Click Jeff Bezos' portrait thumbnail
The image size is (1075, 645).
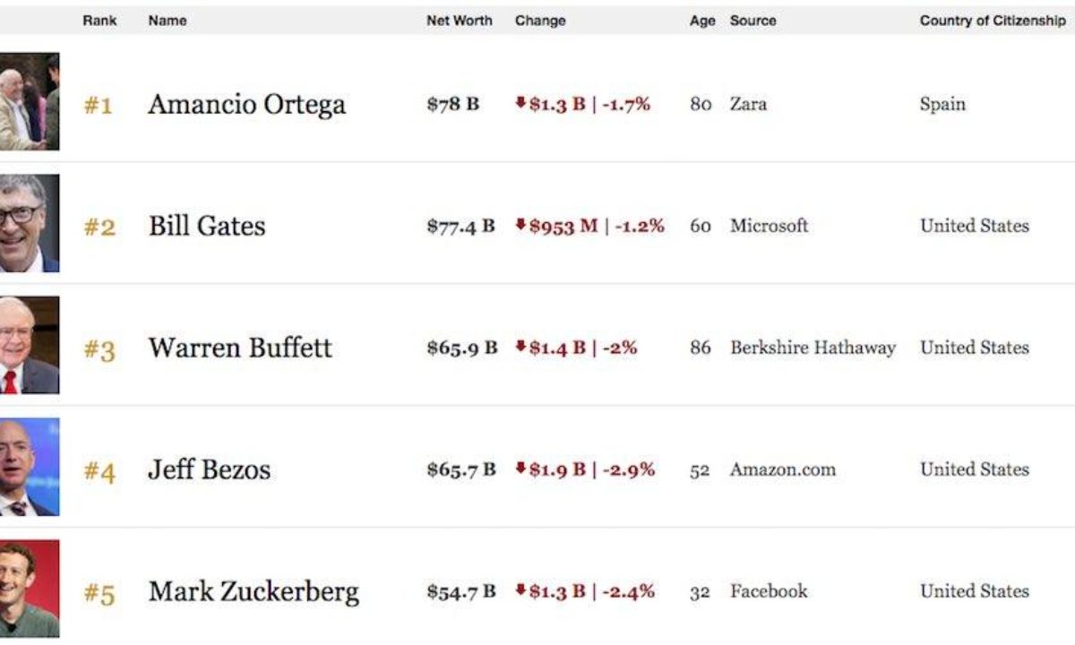point(29,468)
